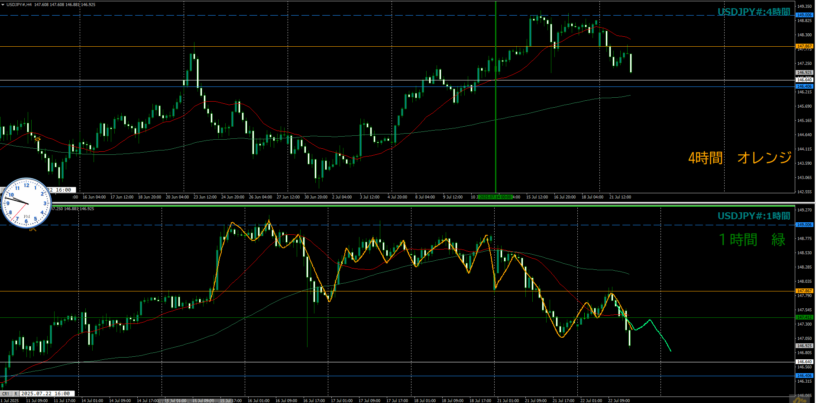816x403 pixels.
Task: Select the orange '4時間 オレンジ' text label
Action: click(740, 158)
